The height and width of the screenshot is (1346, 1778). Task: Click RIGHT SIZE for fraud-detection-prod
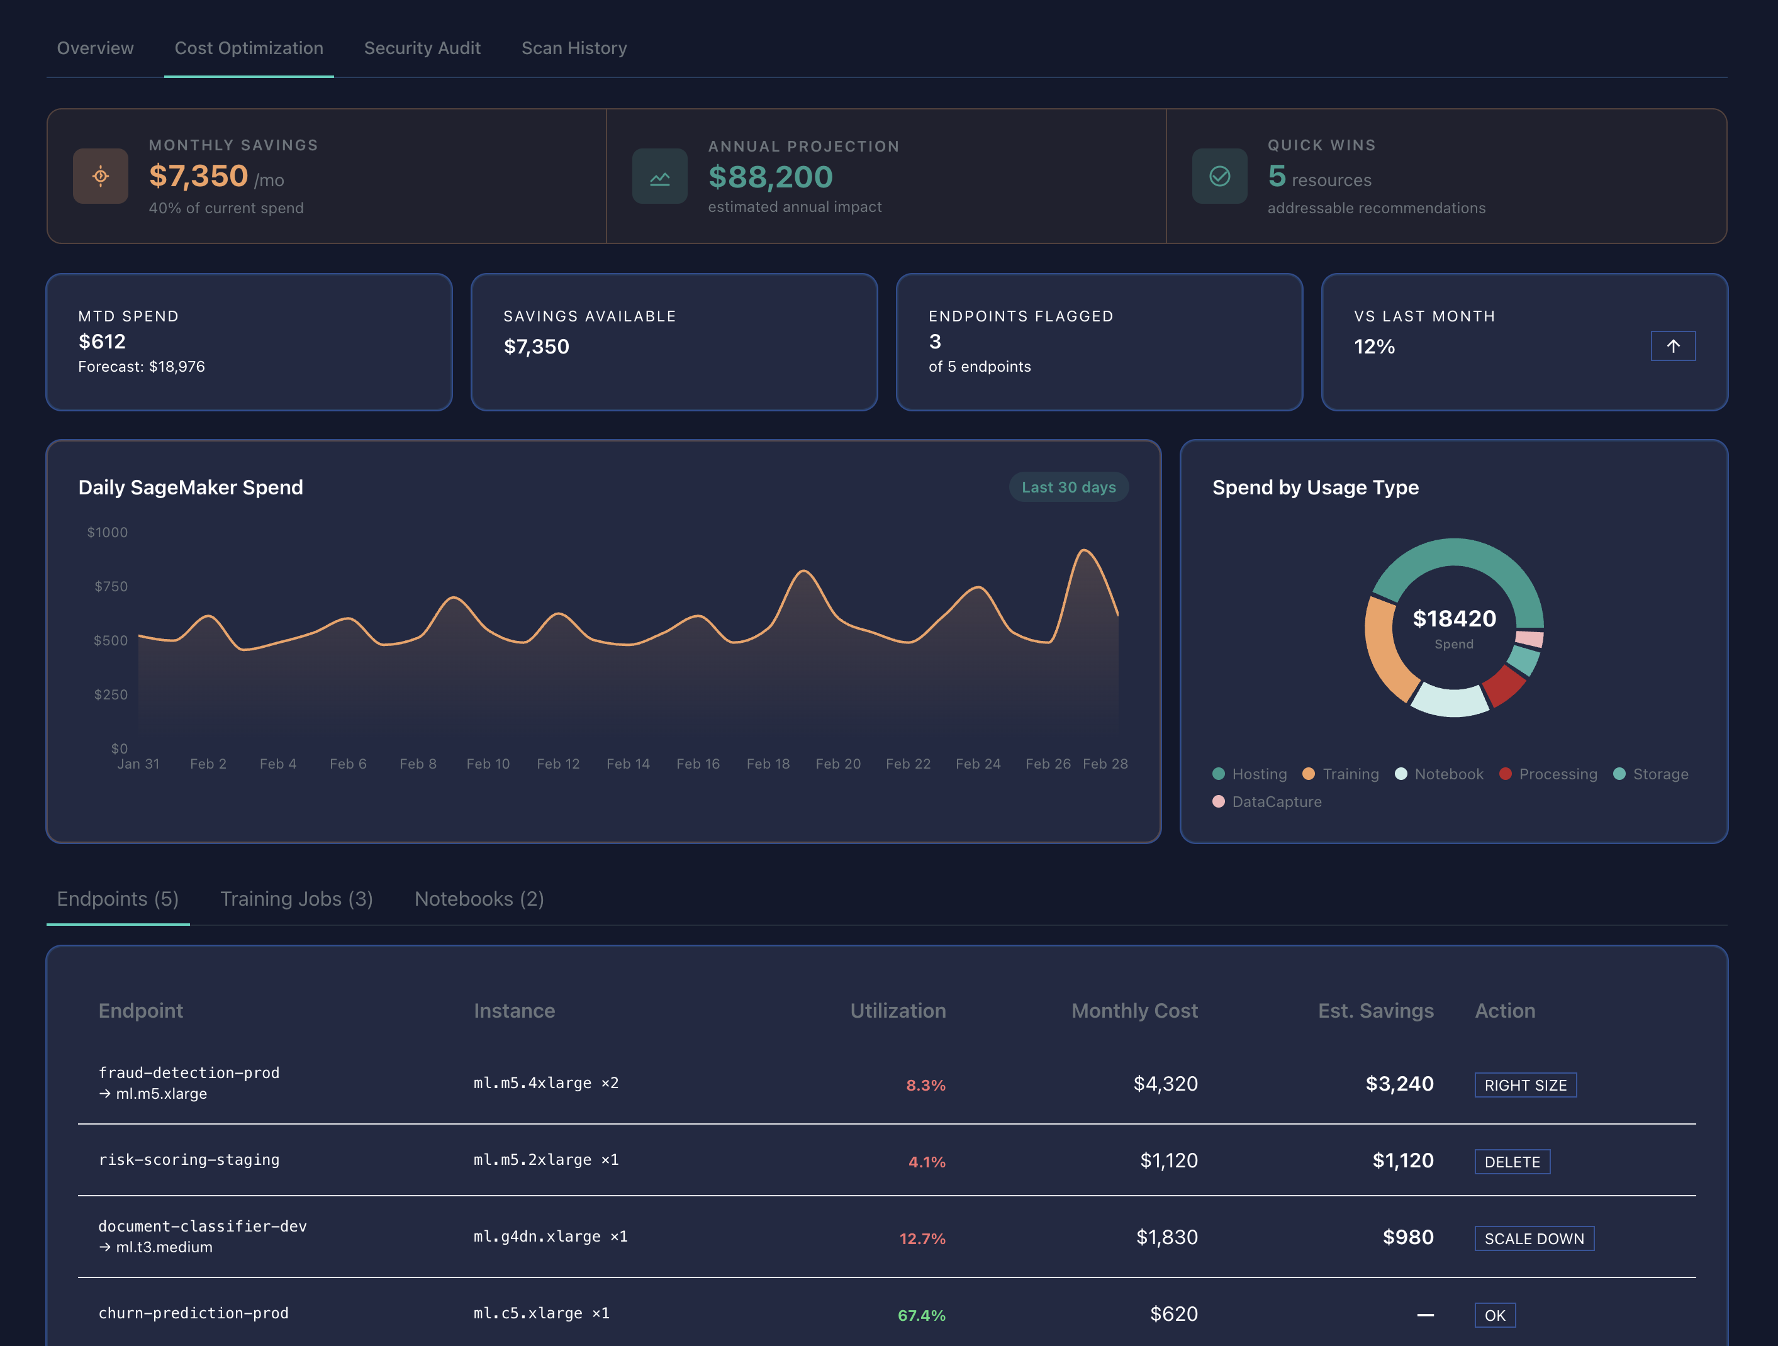pyautogui.click(x=1524, y=1085)
